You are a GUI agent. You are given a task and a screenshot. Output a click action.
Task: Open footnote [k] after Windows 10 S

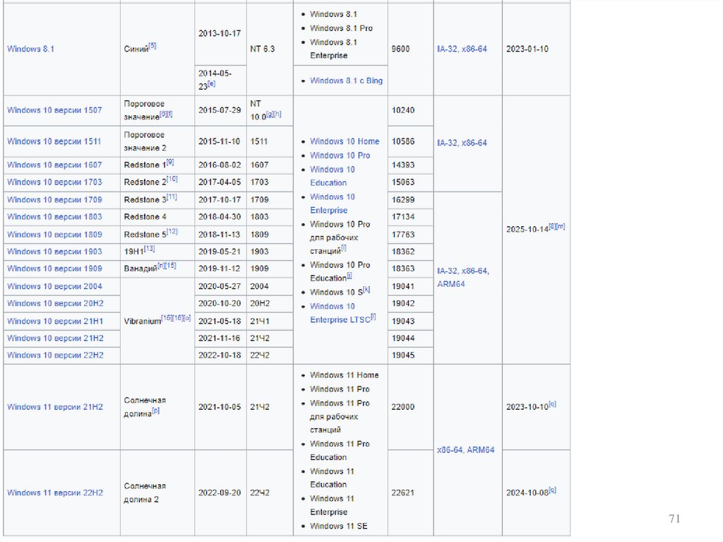[366, 290]
